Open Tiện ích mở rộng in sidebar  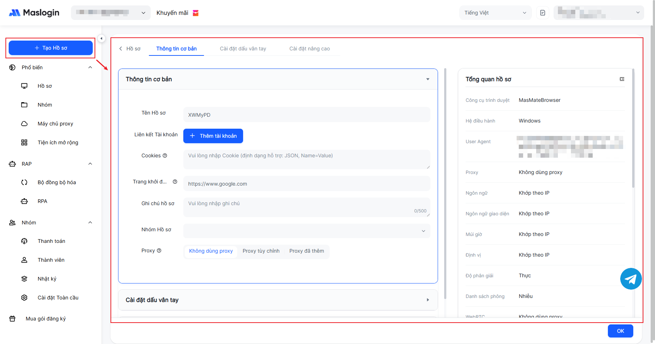pyautogui.click(x=58, y=142)
